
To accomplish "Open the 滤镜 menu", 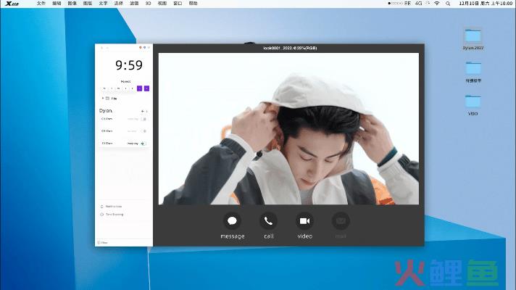I will click(134, 4).
